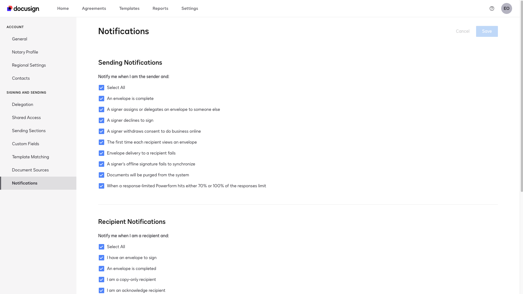Viewport: 523px width, 294px height.
Task: Click the Save button
Action: (x=487, y=31)
